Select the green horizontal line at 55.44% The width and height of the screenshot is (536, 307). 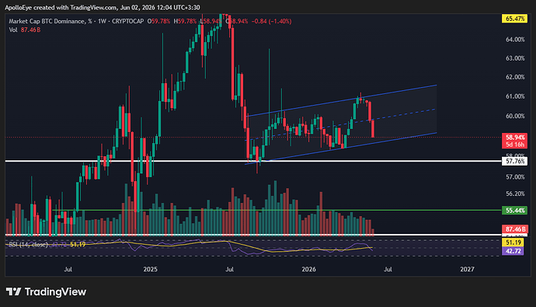coord(277,211)
